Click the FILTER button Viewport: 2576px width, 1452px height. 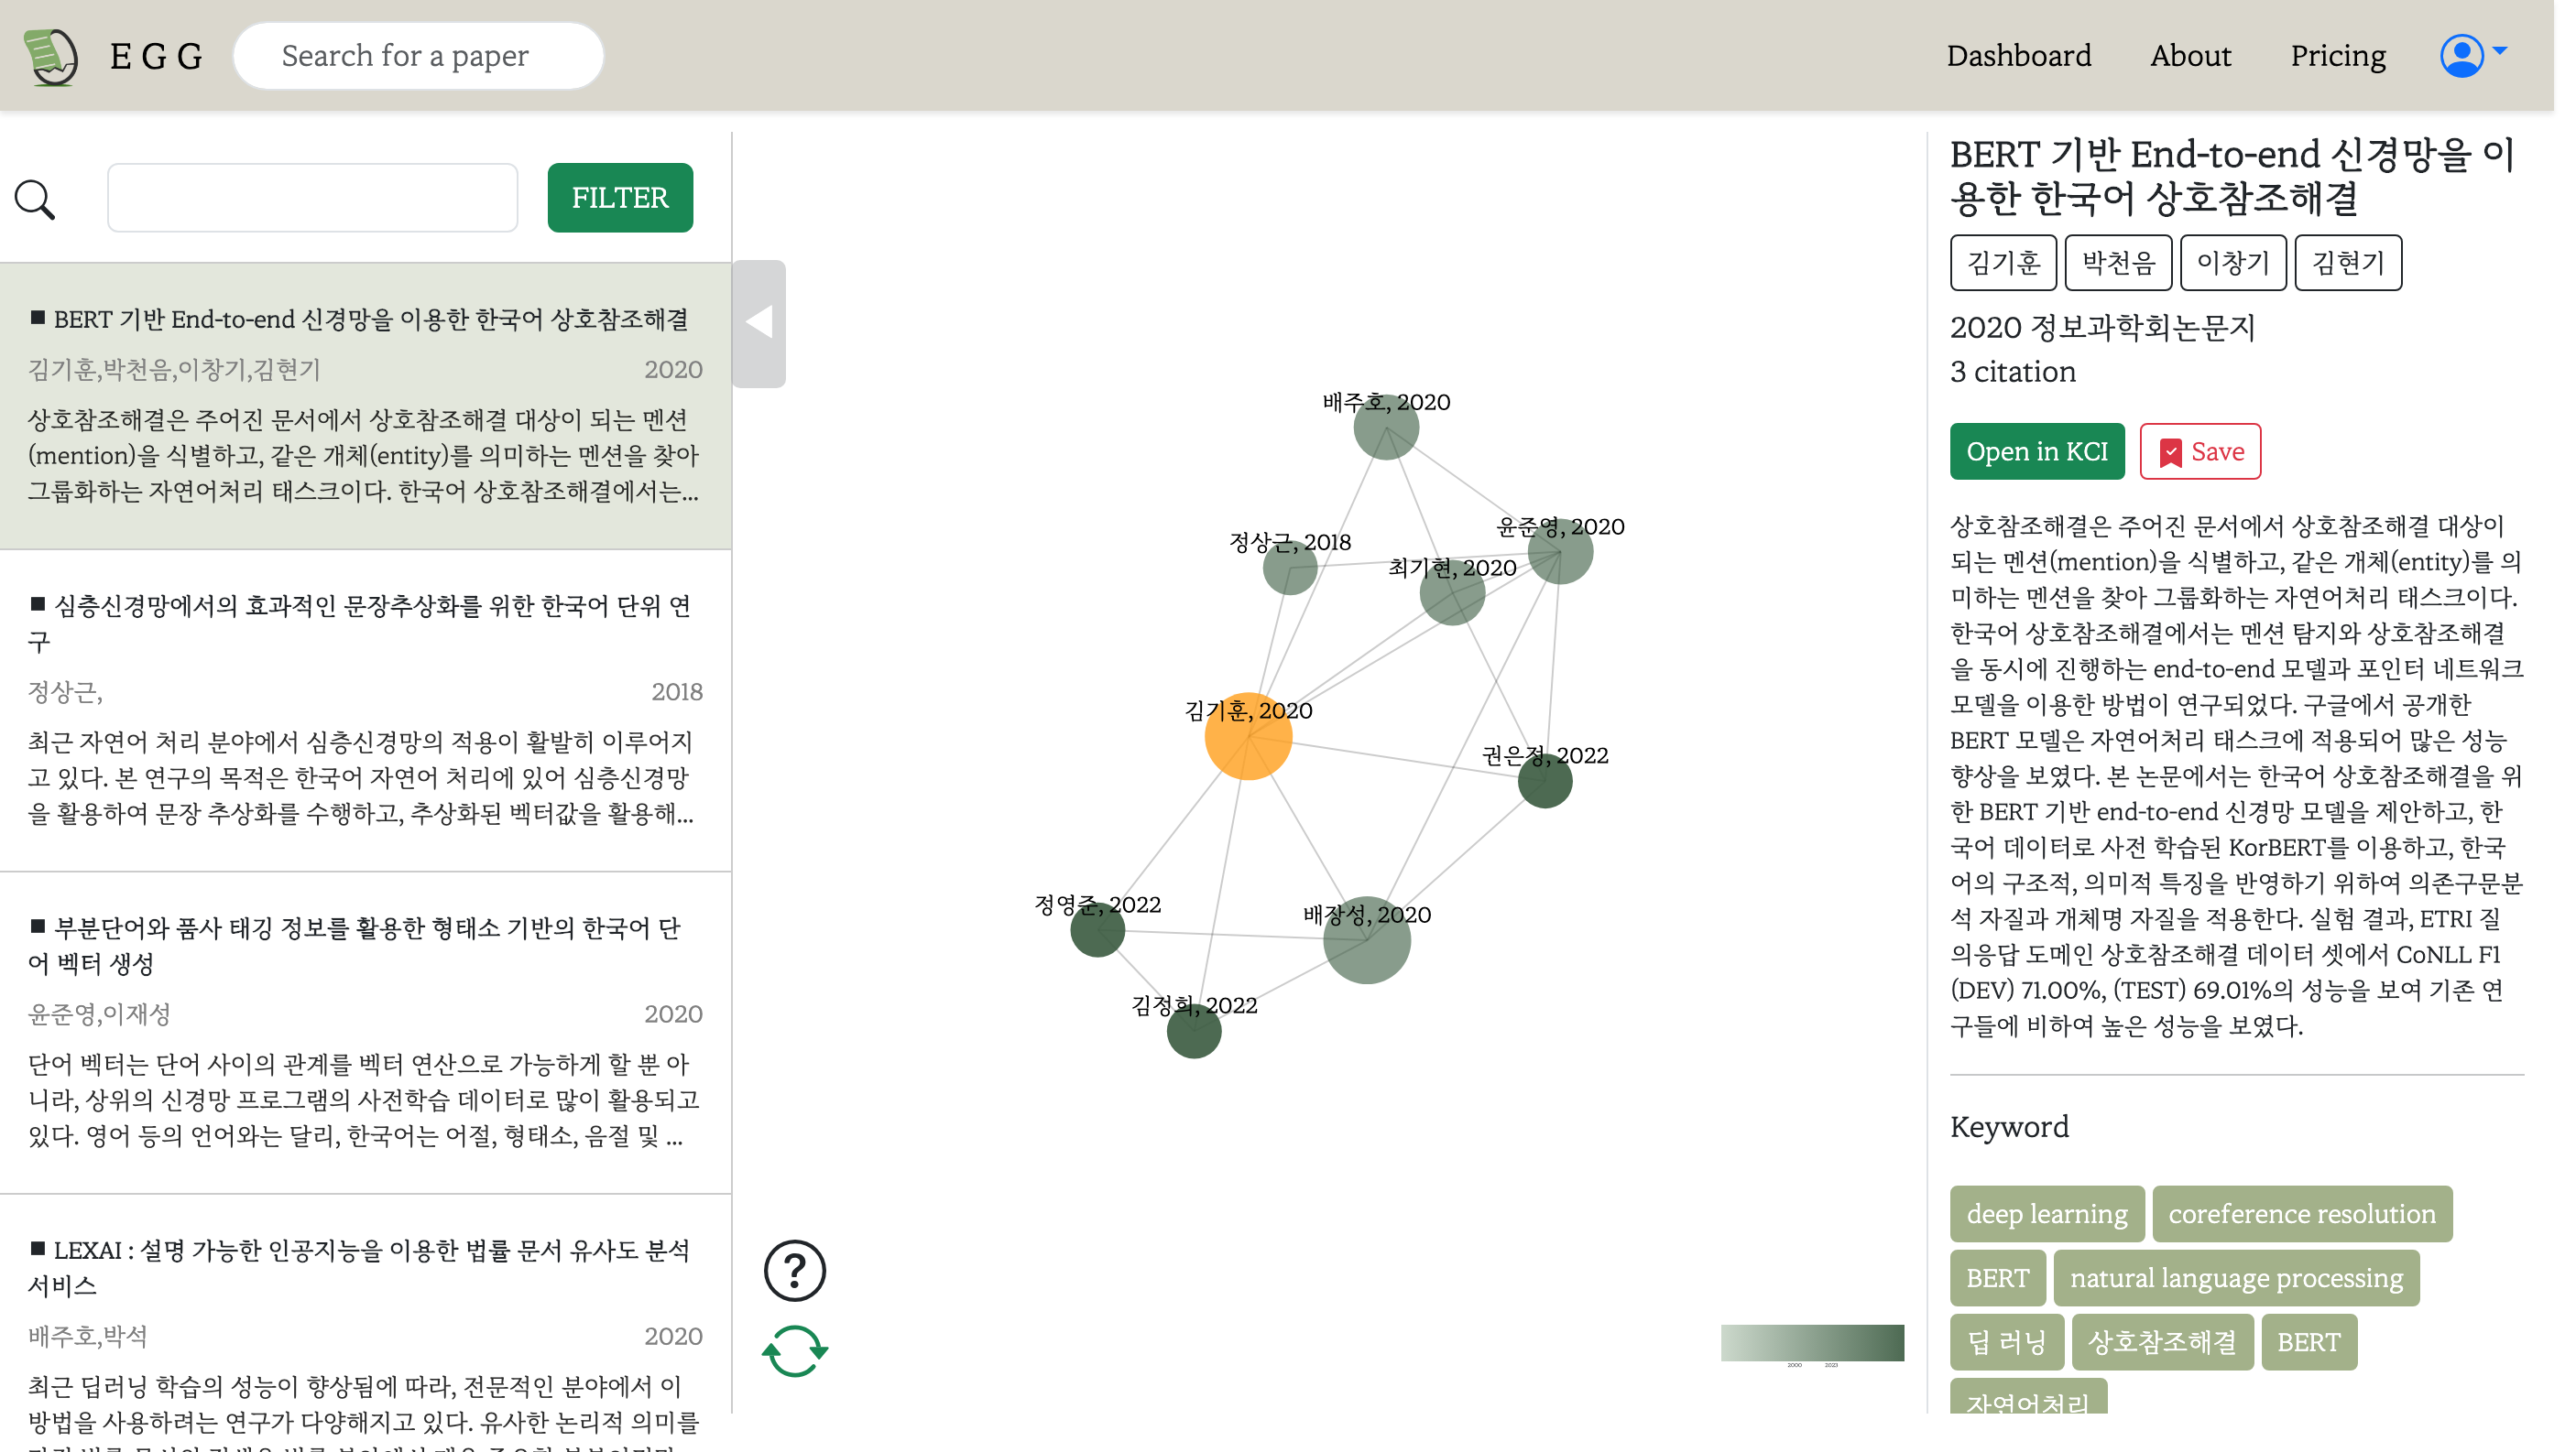pyautogui.click(x=619, y=197)
